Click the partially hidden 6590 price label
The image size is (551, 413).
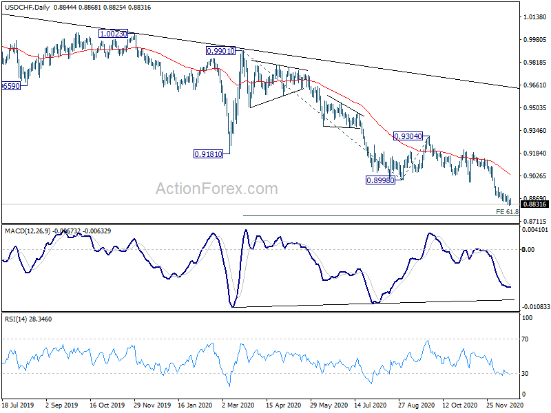11,86
